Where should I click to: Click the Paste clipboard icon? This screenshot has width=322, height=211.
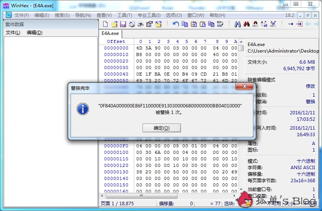(x=202, y=24)
